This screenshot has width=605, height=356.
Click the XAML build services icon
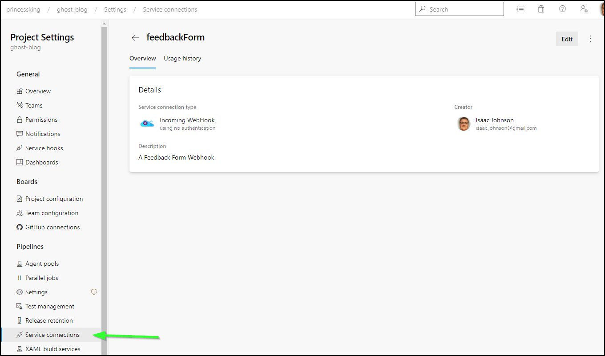(x=20, y=349)
